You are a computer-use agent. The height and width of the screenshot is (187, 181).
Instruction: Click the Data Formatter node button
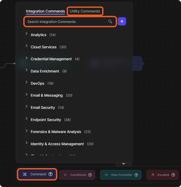[x=121, y=175]
